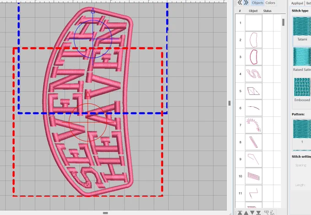Click the red hoop center crosshair
The height and width of the screenshot is (215, 311).
coord(88,122)
